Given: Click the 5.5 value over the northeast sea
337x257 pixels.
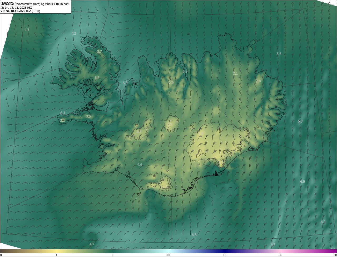Looking at the screenshot, I should pyautogui.click(x=279, y=54).
